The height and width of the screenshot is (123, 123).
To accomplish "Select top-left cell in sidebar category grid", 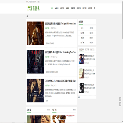I will point(82,28).
